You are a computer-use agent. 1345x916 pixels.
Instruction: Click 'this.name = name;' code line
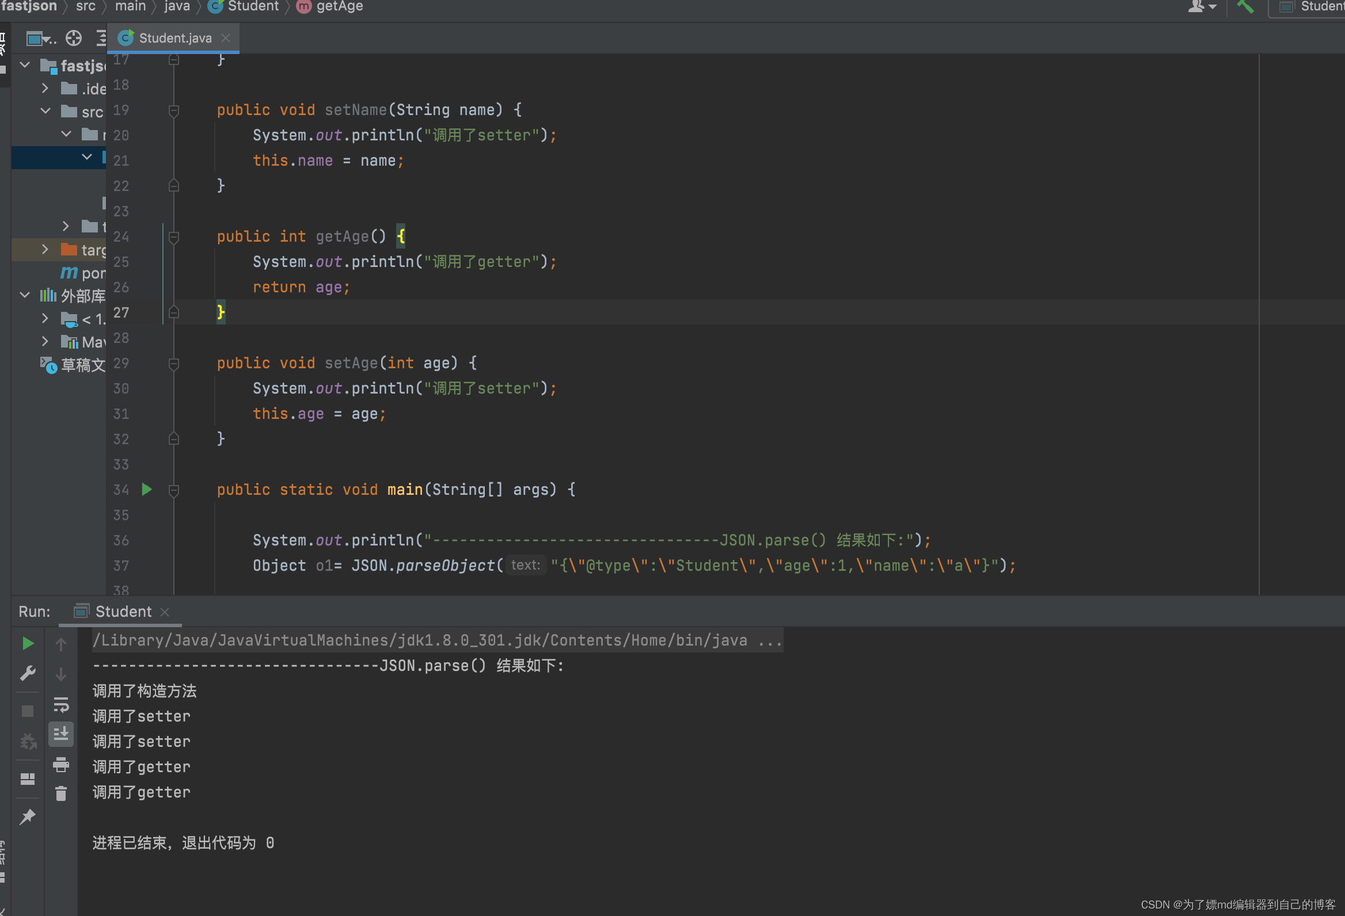click(328, 161)
